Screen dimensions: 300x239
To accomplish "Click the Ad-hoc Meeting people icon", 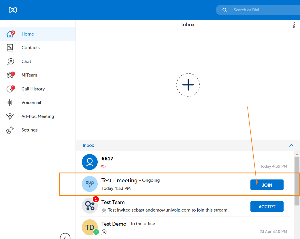I will point(10,116).
